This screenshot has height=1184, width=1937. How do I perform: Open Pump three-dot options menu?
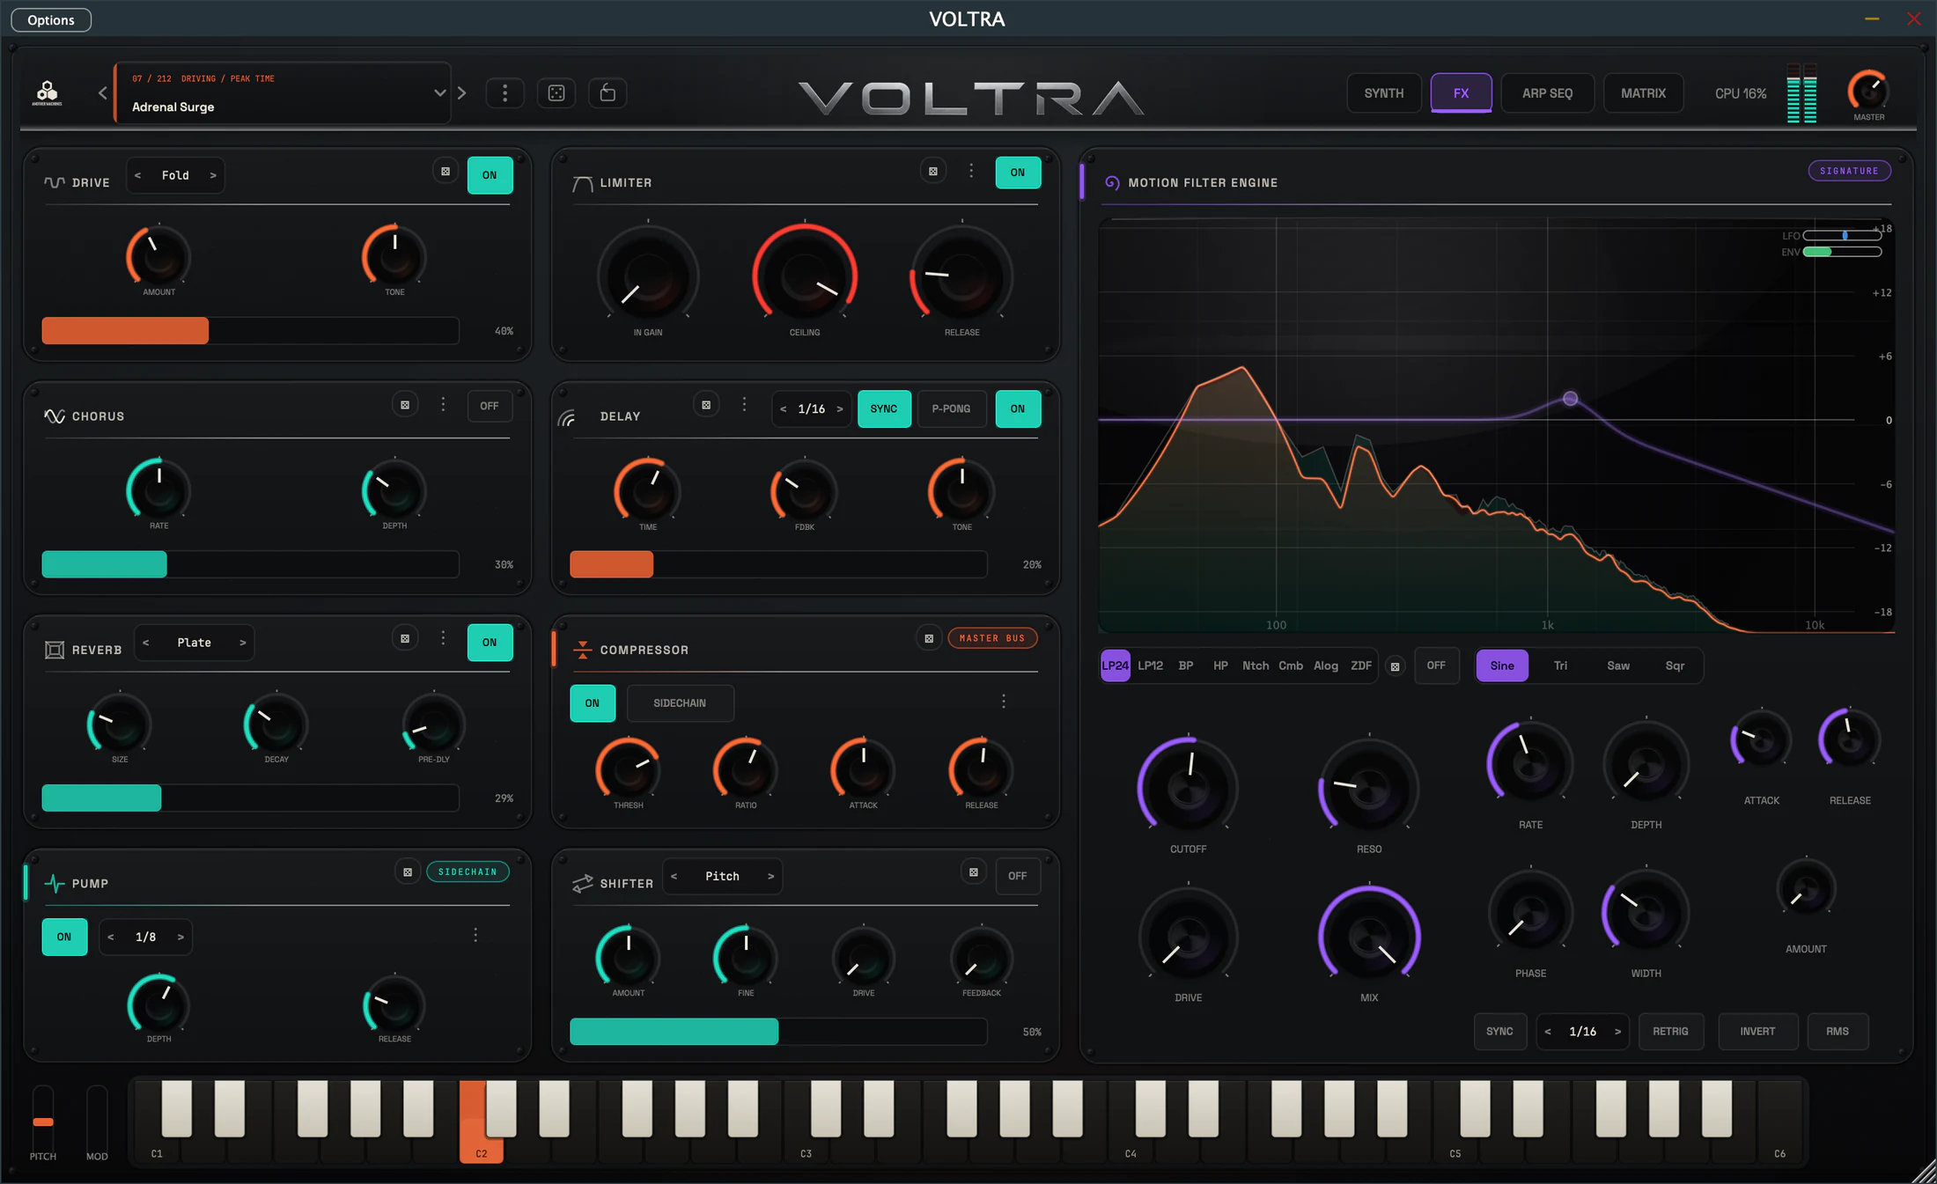coord(475,935)
